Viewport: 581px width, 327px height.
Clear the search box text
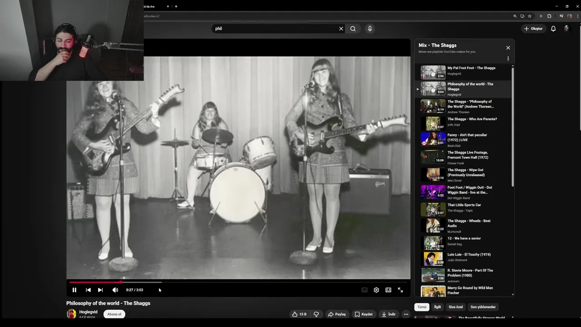click(341, 29)
